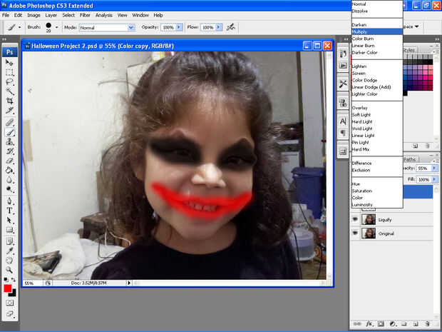442x332 pixels.
Task: Change screen mode
Action: point(9,313)
